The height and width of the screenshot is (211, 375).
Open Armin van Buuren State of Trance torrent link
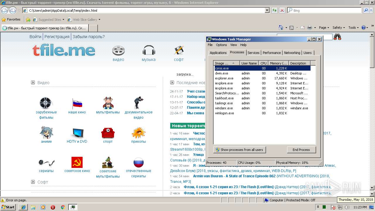tap(234, 176)
